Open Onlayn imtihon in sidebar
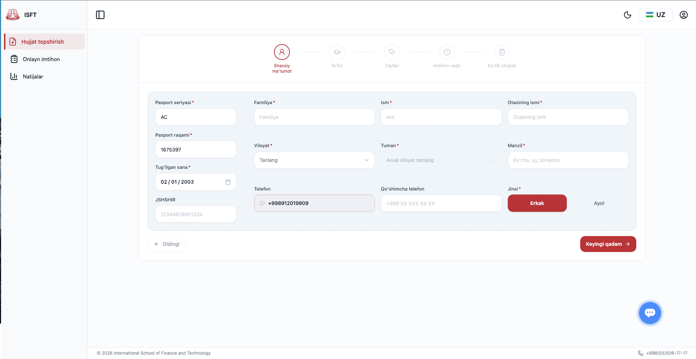This screenshot has height=359, width=696. click(x=44, y=59)
